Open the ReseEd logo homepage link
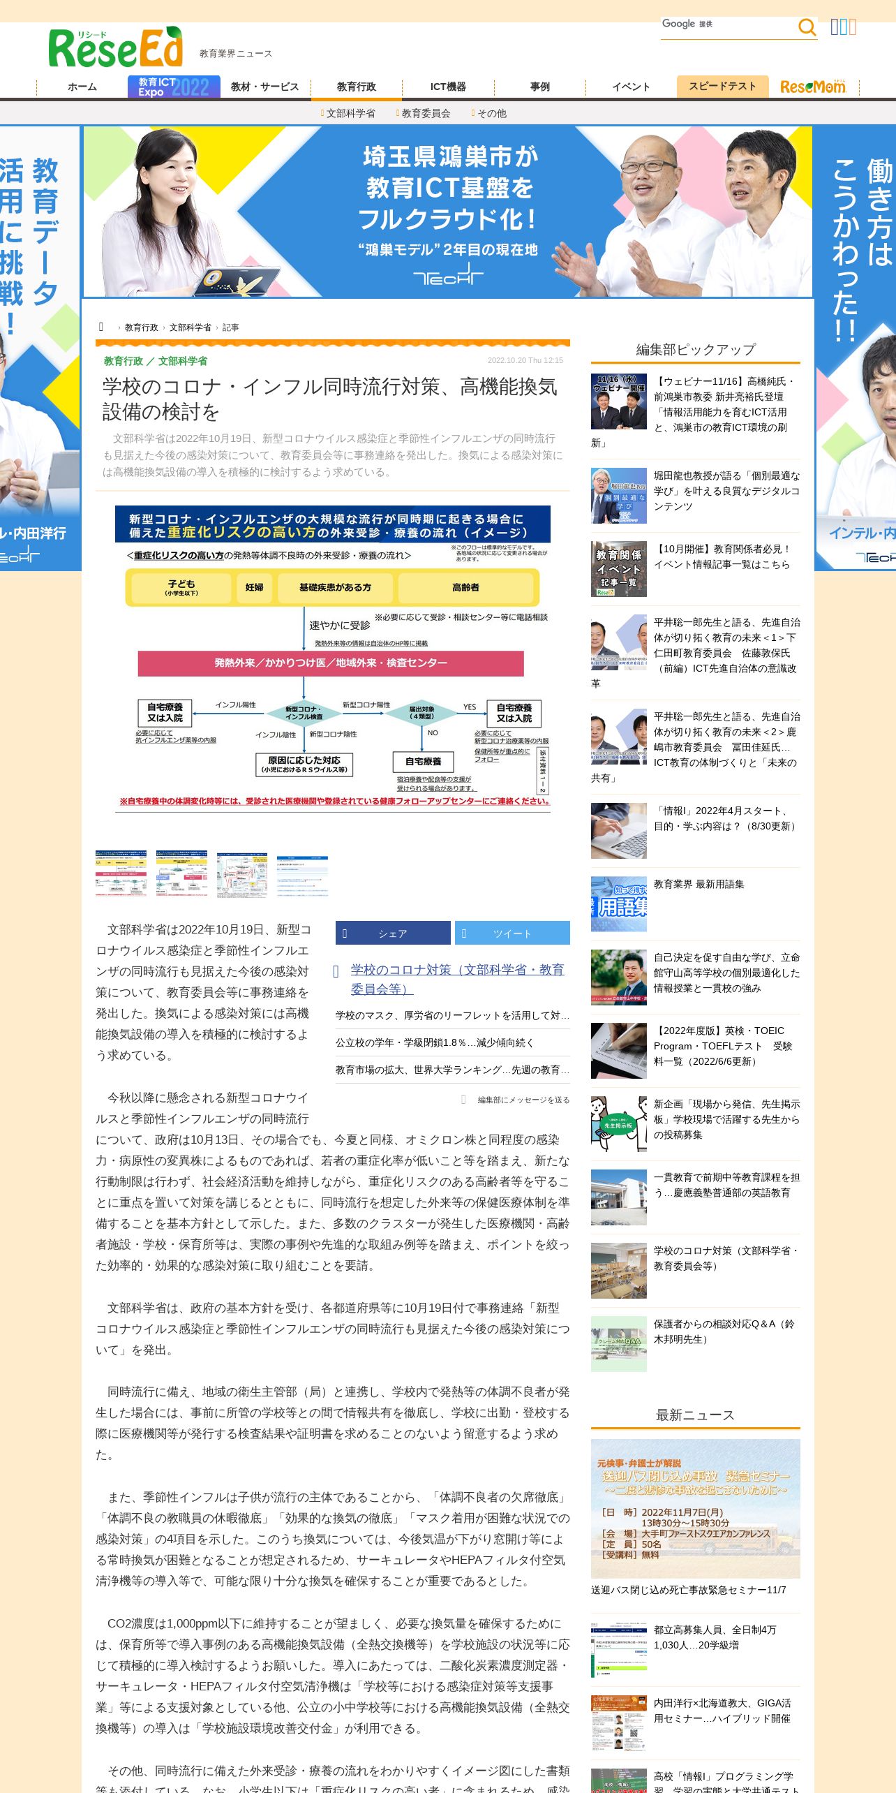The width and height of the screenshot is (896, 1793). pos(116,47)
